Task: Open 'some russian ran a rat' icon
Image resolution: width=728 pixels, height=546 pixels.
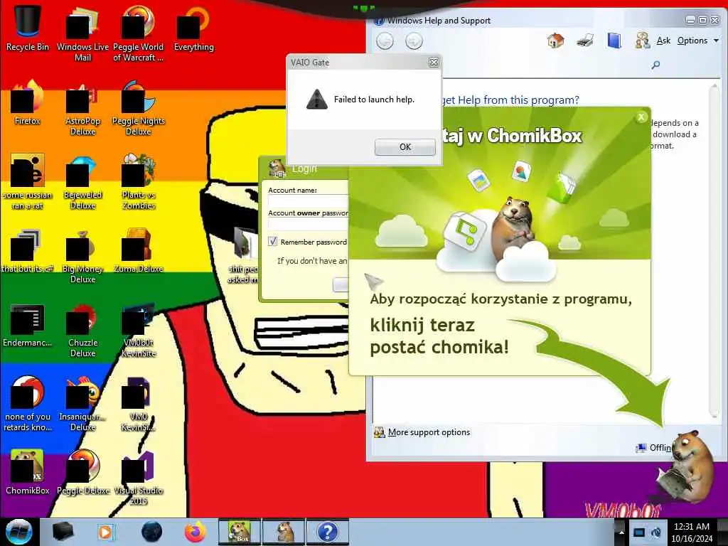Action: [28, 182]
